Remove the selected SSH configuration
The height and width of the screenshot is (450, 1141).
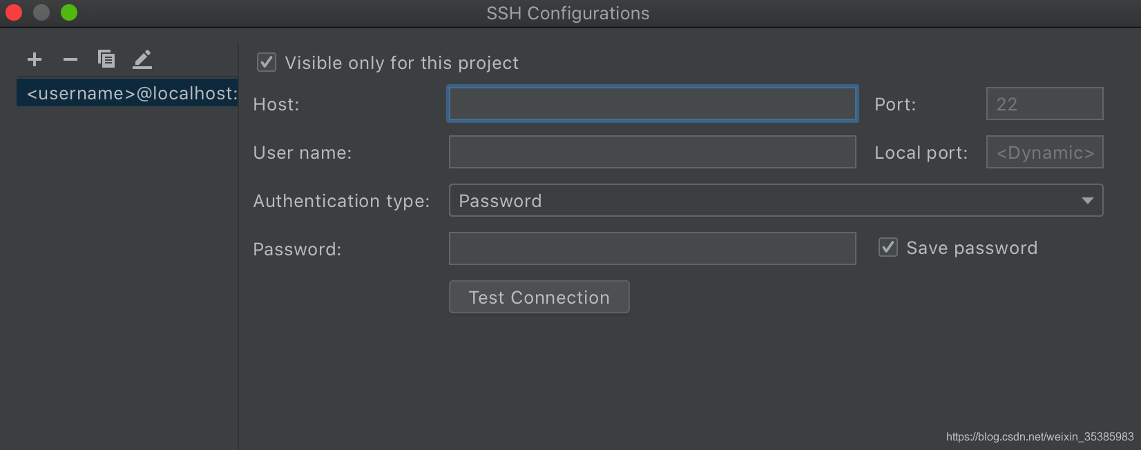click(x=70, y=59)
